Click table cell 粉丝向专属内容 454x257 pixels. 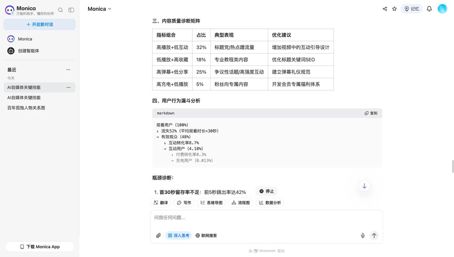tap(239, 84)
